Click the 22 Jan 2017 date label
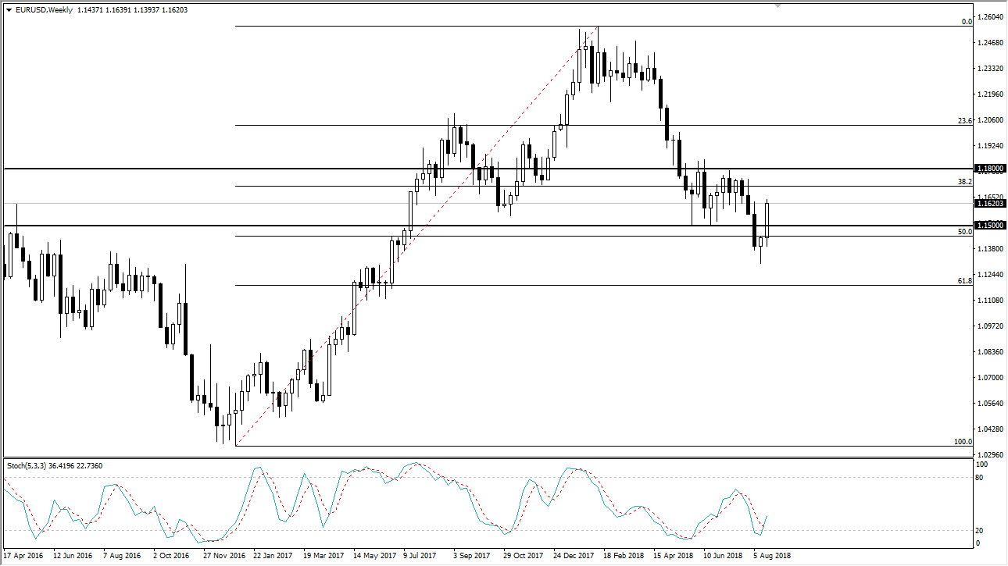 click(x=273, y=556)
